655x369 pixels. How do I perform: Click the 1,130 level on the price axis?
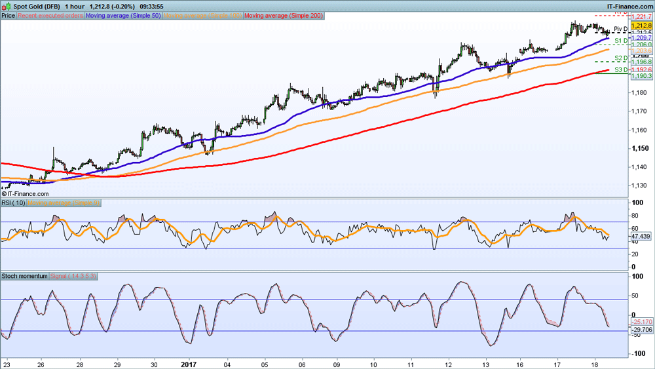tap(641, 185)
